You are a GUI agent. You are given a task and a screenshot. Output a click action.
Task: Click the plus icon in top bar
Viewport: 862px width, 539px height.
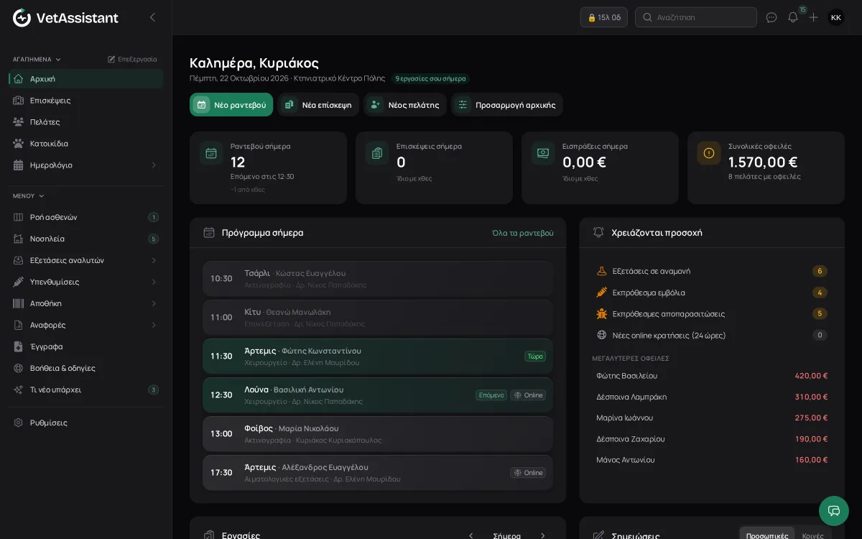(x=813, y=17)
